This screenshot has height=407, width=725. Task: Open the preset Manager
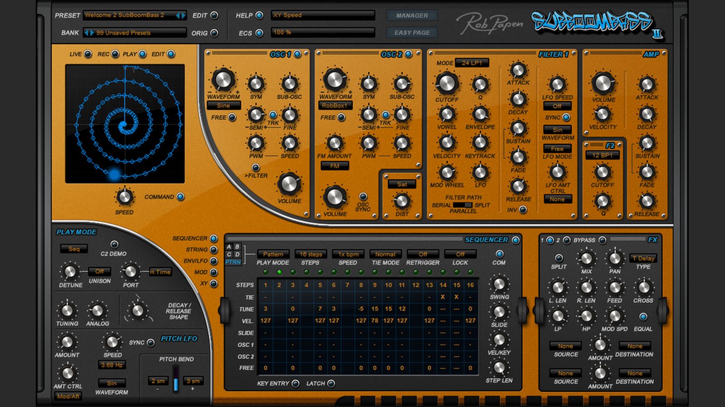pyautogui.click(x=412, y=15)
